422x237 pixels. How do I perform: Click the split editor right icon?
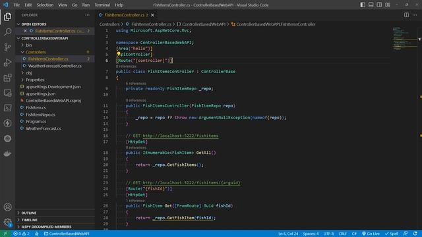[406, 15]
